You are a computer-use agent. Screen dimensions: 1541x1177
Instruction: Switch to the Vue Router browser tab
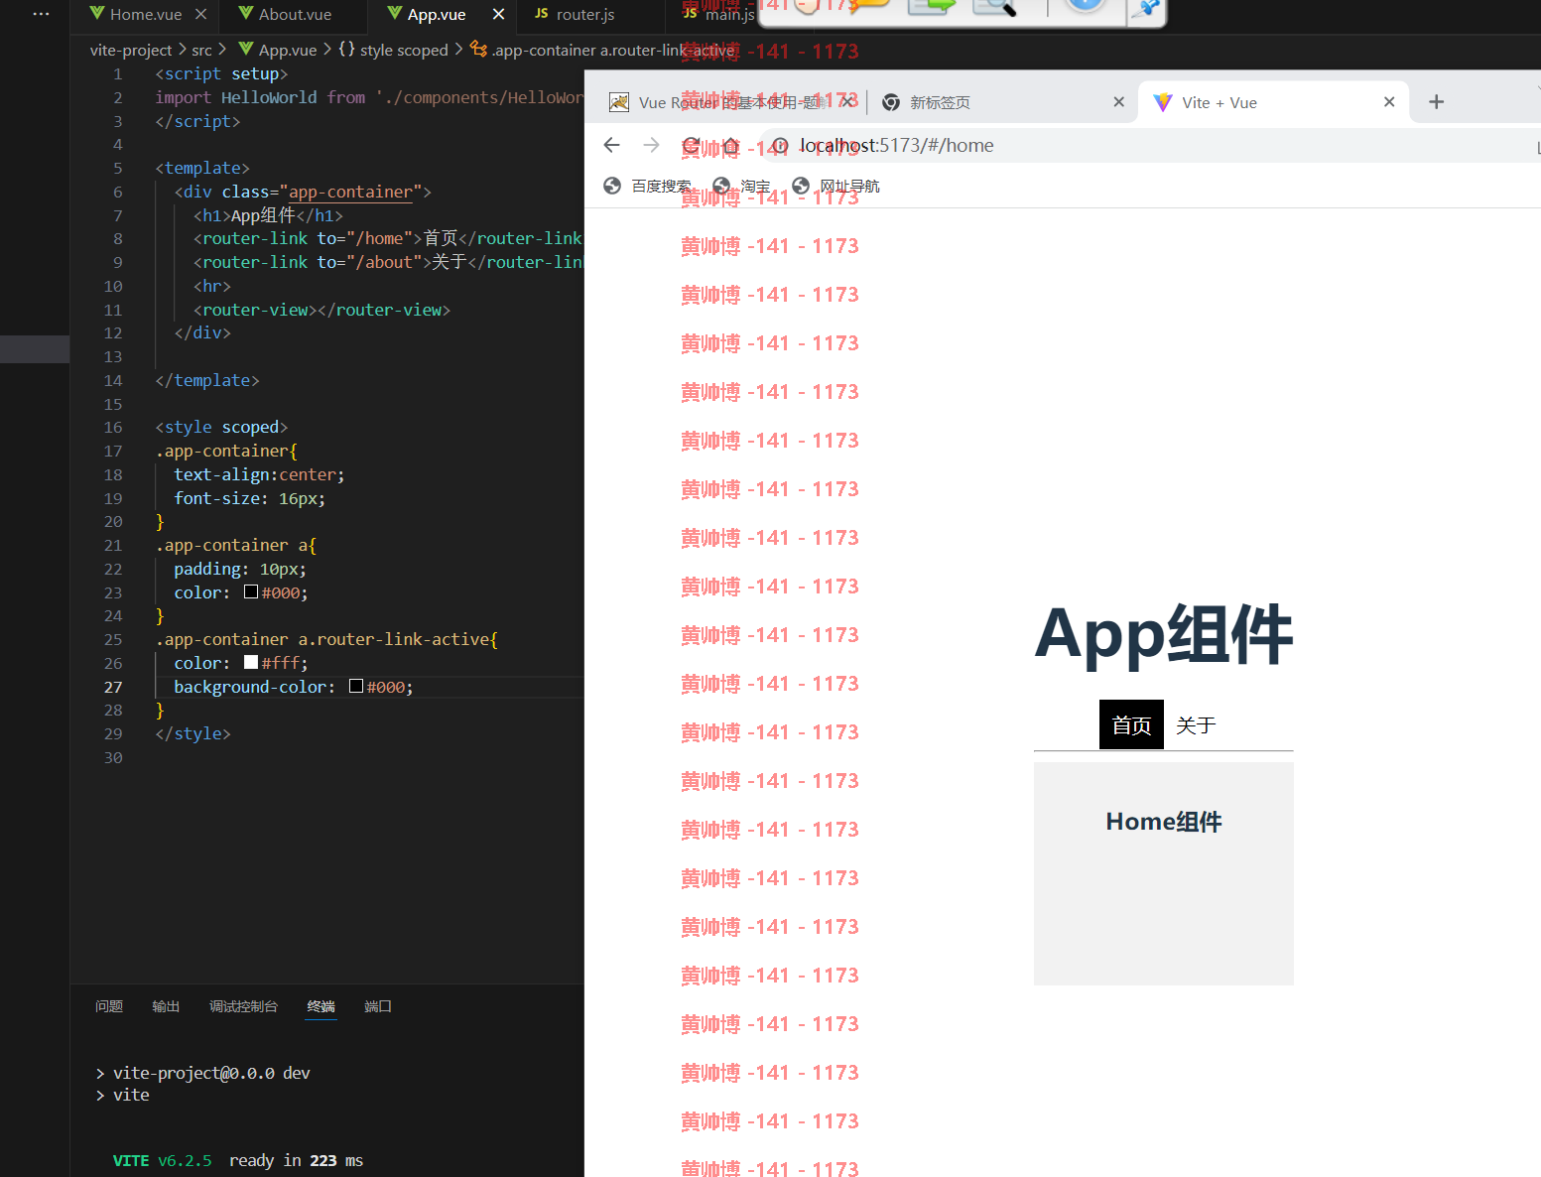[730, 102]
